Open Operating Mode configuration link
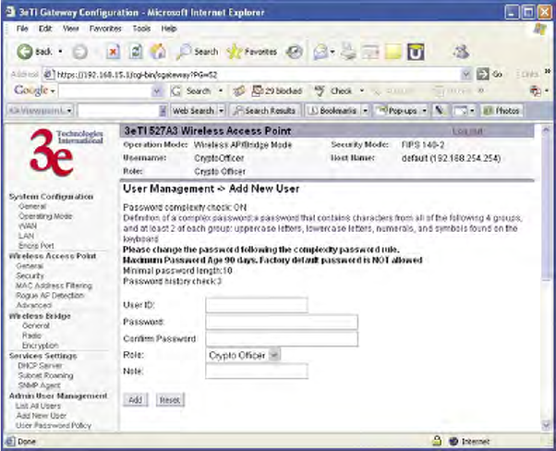The height and width of the screenshot is (451, 556). [x=45, y=216]
